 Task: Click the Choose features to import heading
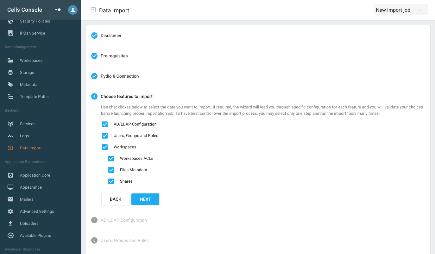tap(127, 96)
